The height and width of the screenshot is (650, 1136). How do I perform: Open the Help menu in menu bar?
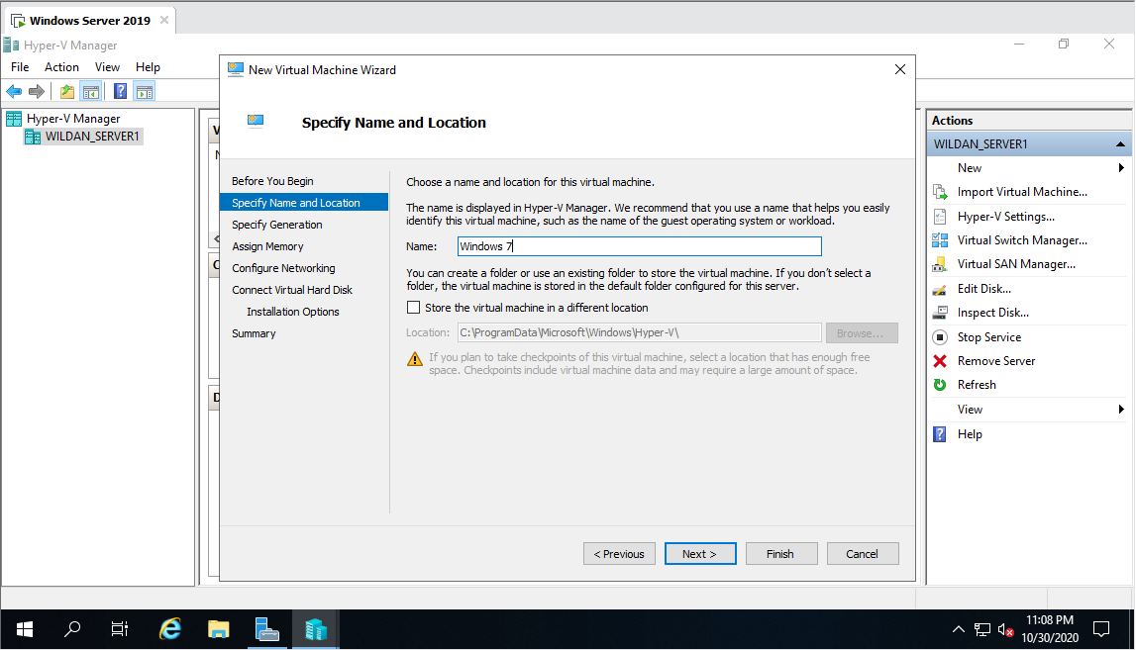(148, 67)
